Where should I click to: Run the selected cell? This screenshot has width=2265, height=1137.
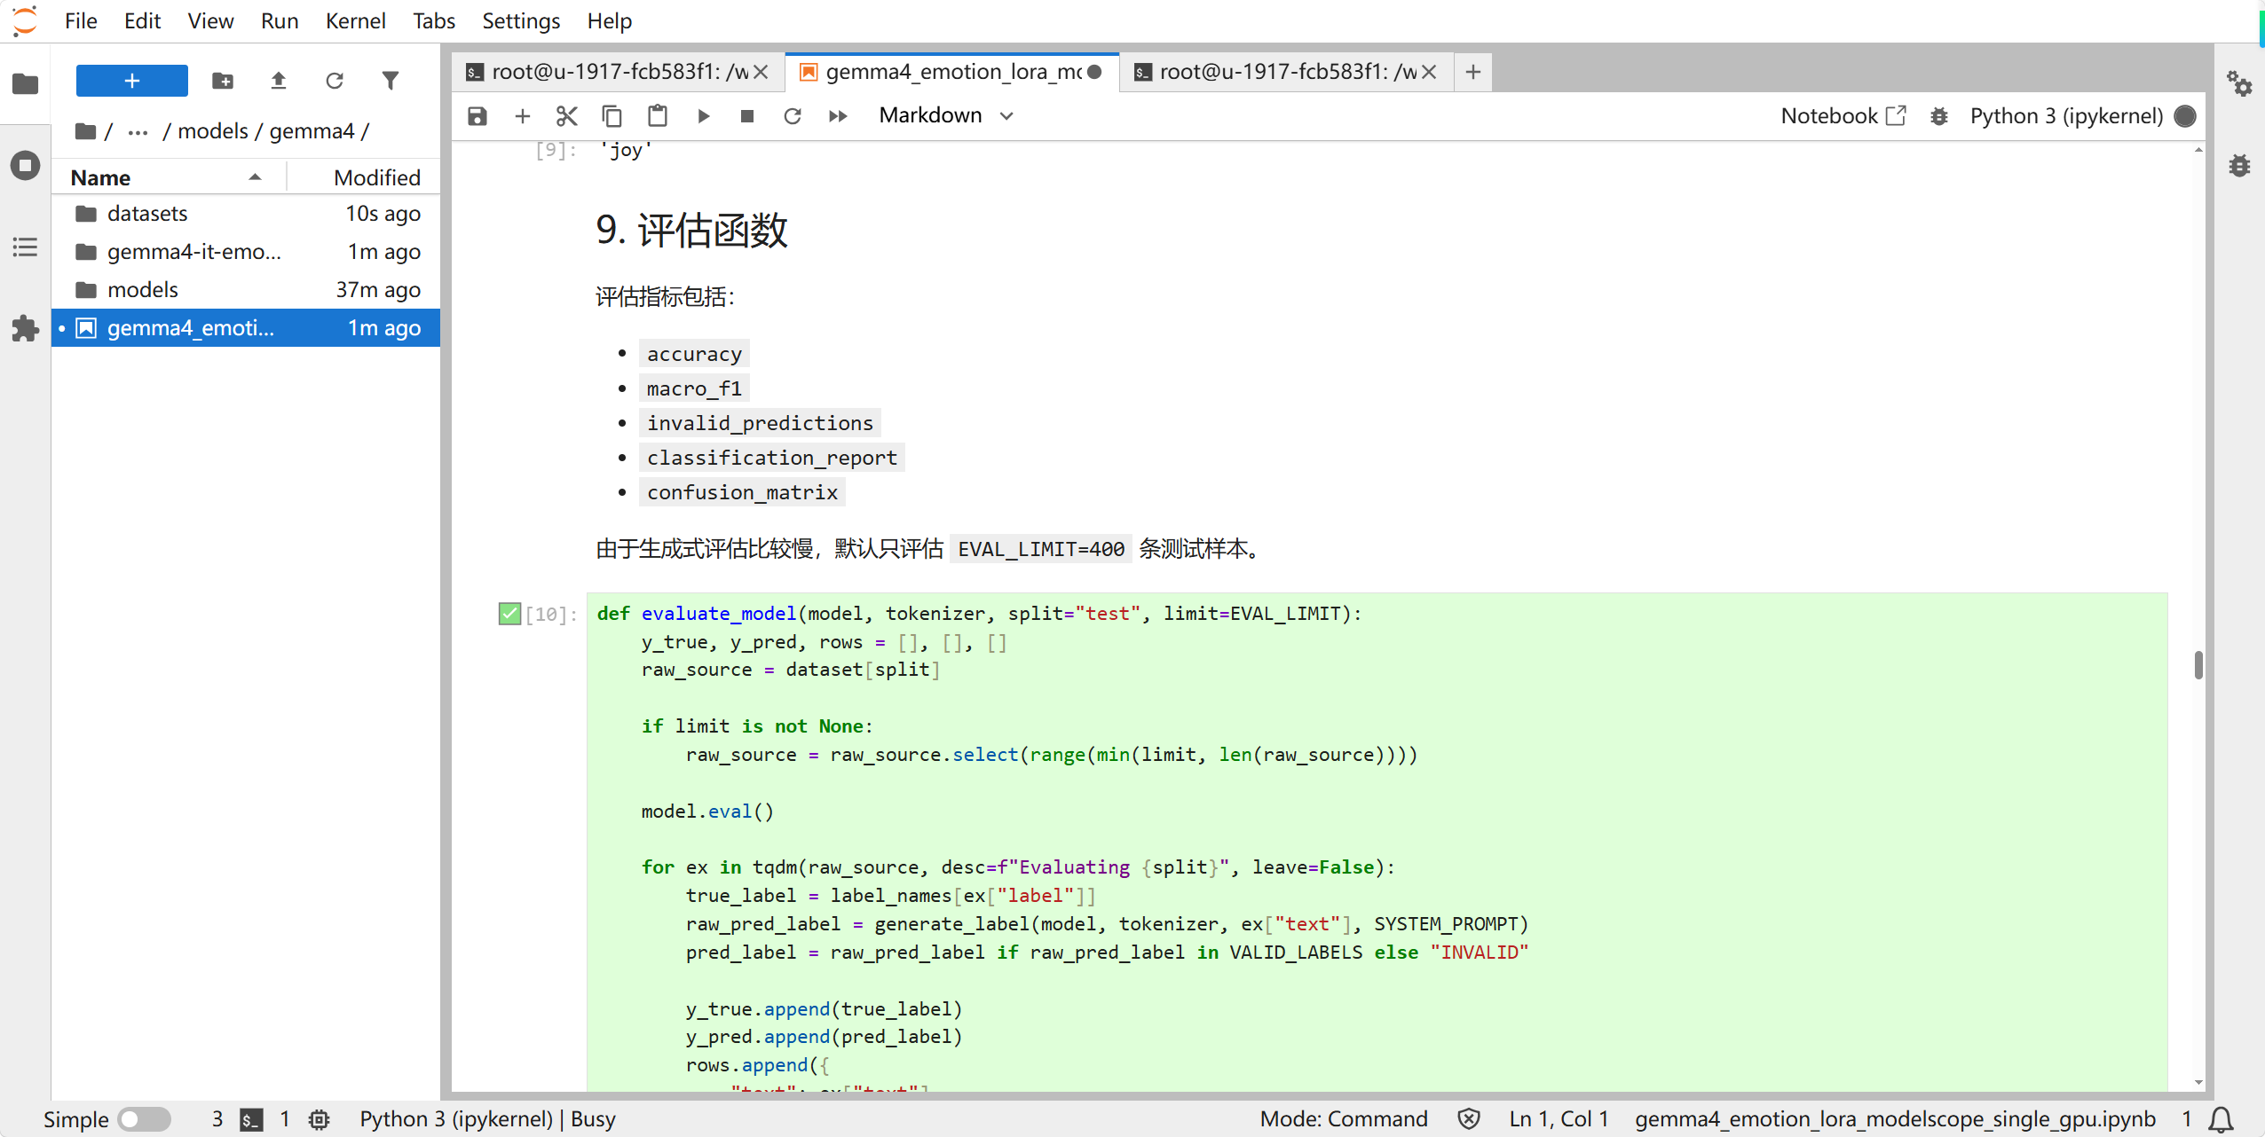pos(703,116)
